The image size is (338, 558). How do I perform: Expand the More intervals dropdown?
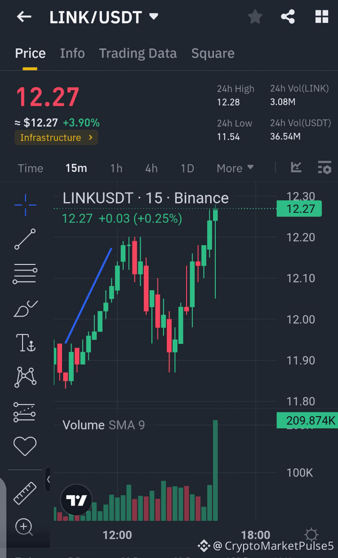click(x=235, y=168)
